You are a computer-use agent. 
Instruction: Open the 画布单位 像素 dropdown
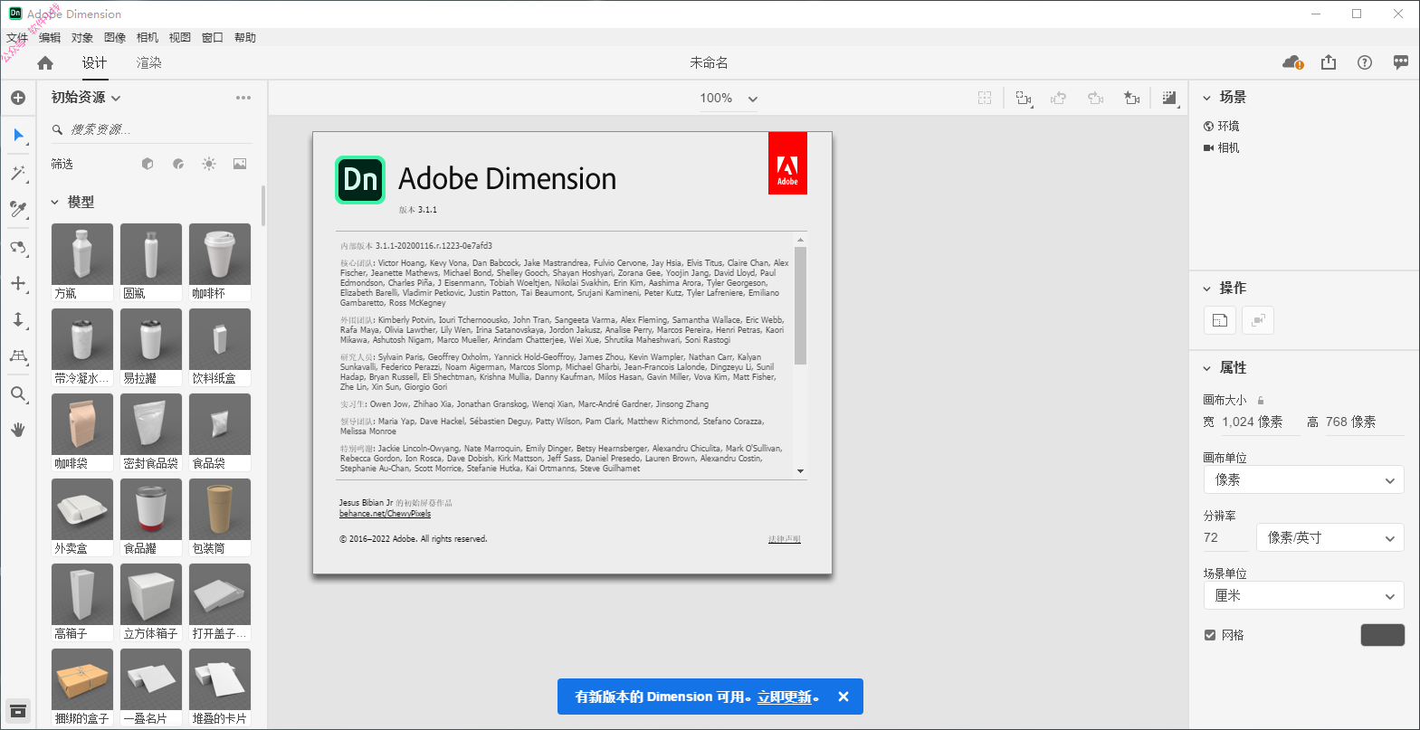(x=1303, y=479)
